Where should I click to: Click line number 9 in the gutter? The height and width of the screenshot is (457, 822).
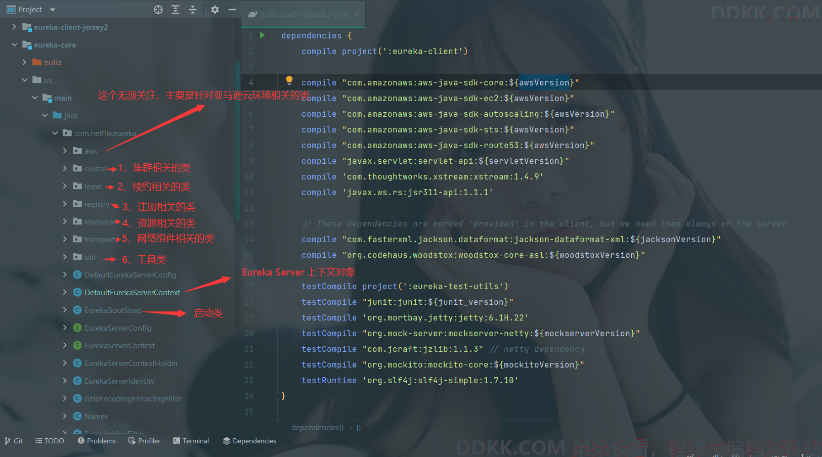click(x=251, y=161)
